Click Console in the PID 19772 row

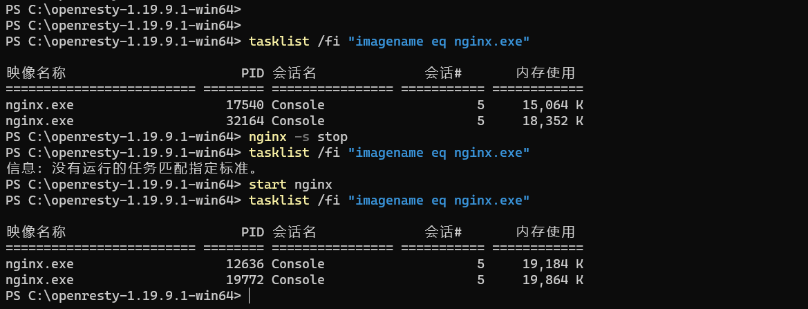pyautogui.click(x=298, y=280)
